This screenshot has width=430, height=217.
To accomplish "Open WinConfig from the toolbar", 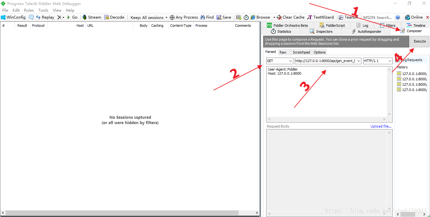I will 13,17.
